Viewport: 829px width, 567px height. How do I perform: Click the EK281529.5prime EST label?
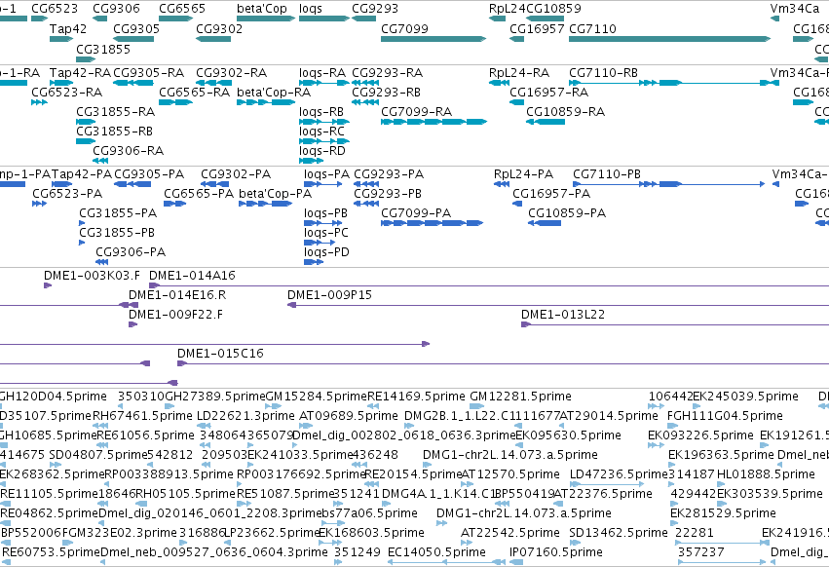tap(723, 513)
